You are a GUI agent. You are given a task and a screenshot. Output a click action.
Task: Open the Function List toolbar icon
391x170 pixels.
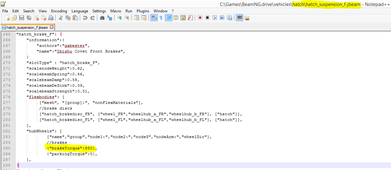[x=190, y=18]
